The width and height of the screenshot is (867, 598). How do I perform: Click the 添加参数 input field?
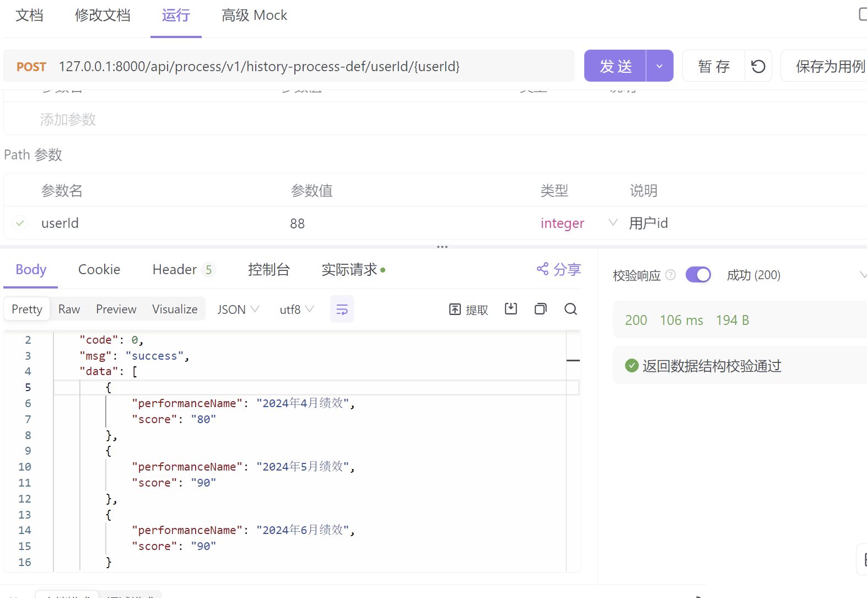point(68,119)
